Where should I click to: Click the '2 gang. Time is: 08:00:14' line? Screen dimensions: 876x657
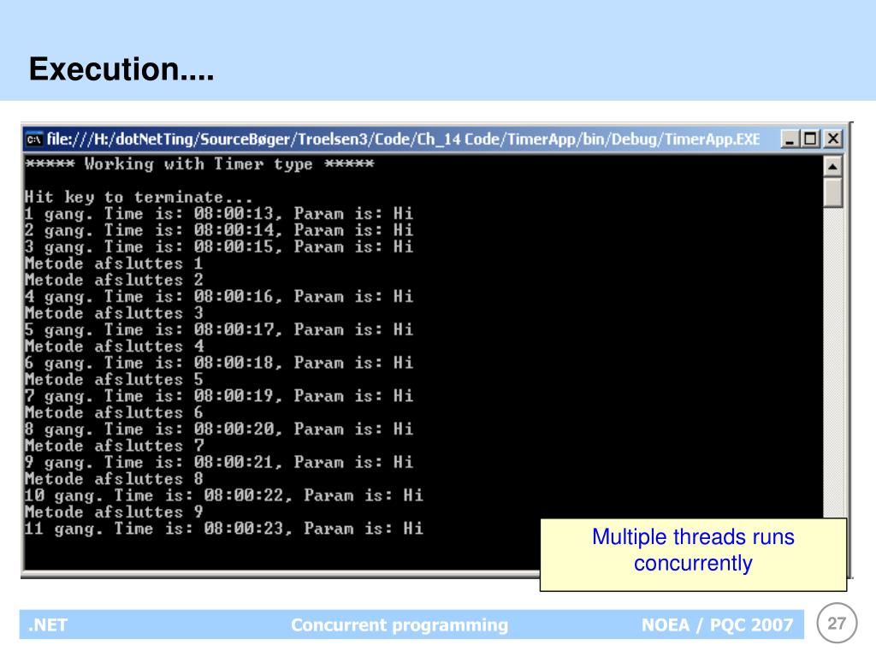219,230
